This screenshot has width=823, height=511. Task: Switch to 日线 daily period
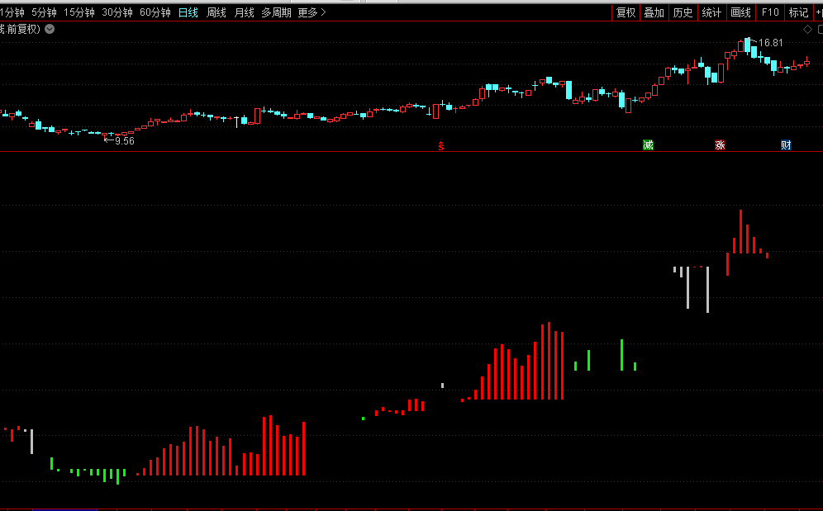pyautogui.click(x=188, y=12)
